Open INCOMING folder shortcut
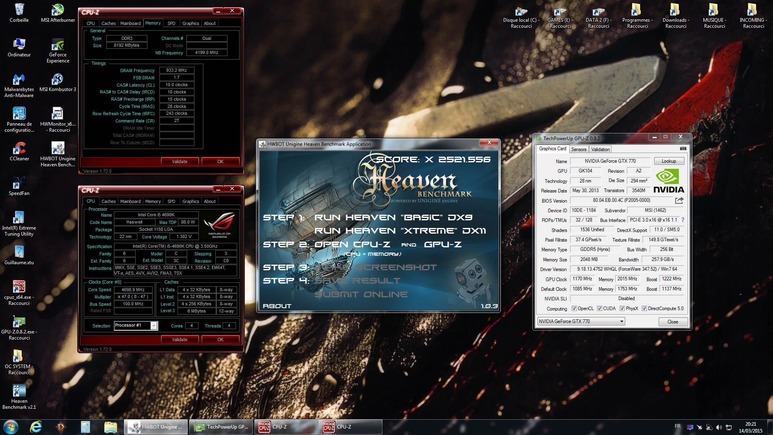This screenshot has width=773, height=435. pos(753,16)
